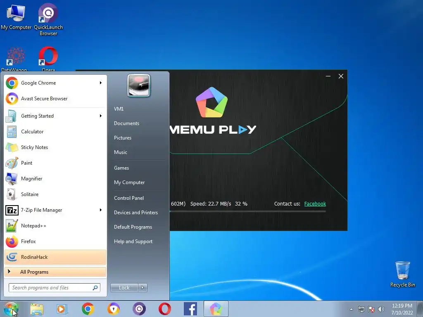Screen dimensions: 423x317
Task: Launch Chrome from the taskbar
Action: point(88,309)
